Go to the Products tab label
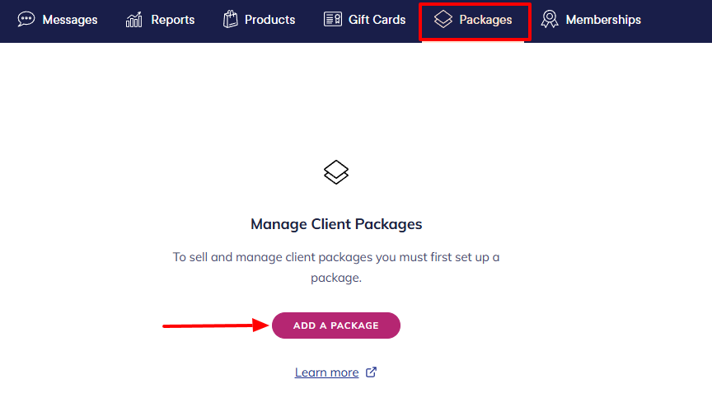The width and height of the screenshot is (712, 398). point(269,20)
